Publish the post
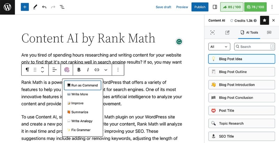Viewport: 279px width, 143px height. pyautogui.click(x=200, y=7)
